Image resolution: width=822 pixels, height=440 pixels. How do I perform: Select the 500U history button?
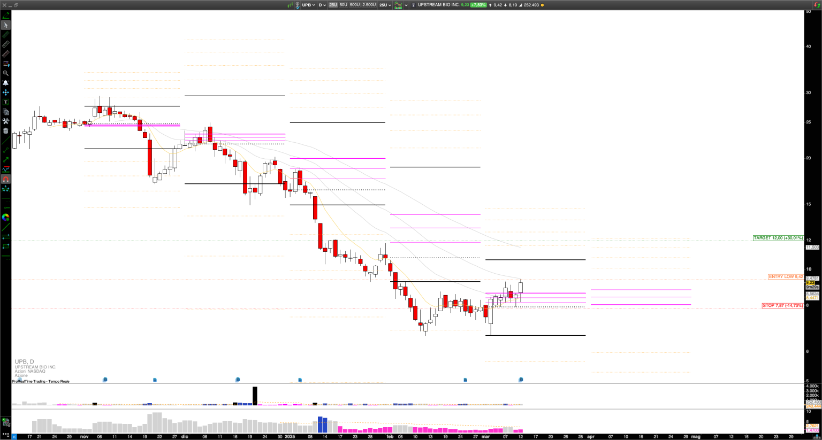[355, 5]
